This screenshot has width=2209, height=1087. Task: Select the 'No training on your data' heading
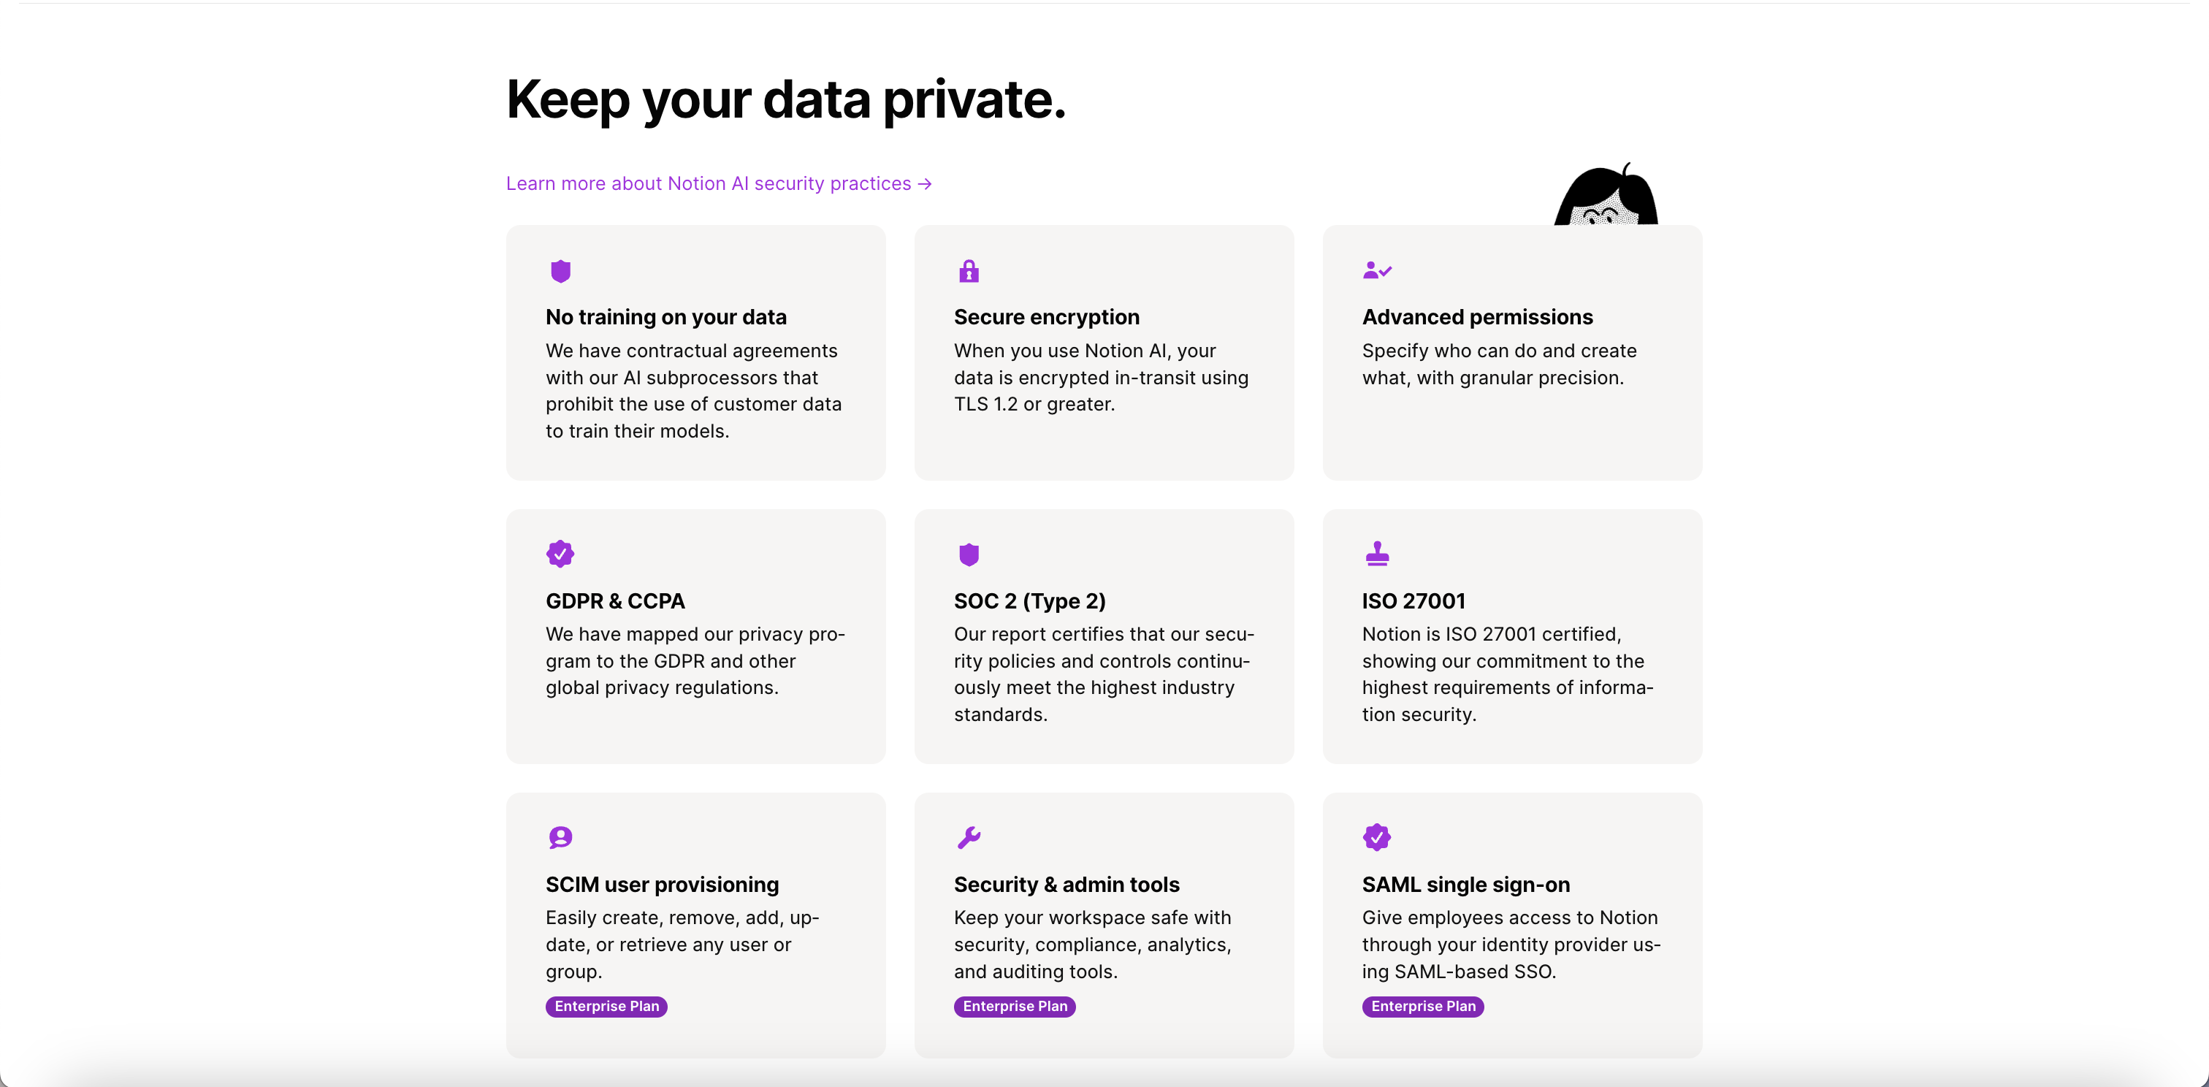pos(665,317)
